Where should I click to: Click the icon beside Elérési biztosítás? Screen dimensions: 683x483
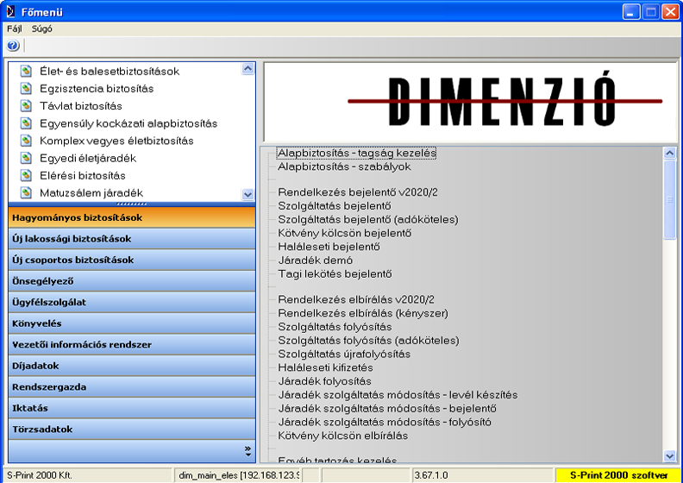pos(26,175)
